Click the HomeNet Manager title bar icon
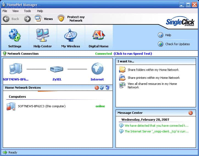 tap(4, 5)
